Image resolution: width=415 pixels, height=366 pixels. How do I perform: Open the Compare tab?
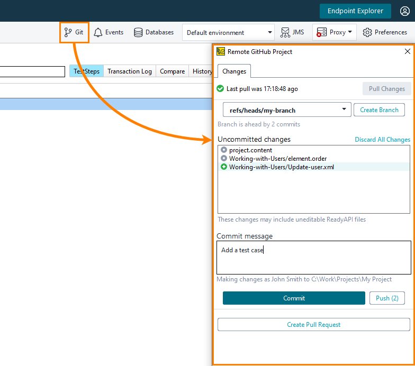click(173, 71)
